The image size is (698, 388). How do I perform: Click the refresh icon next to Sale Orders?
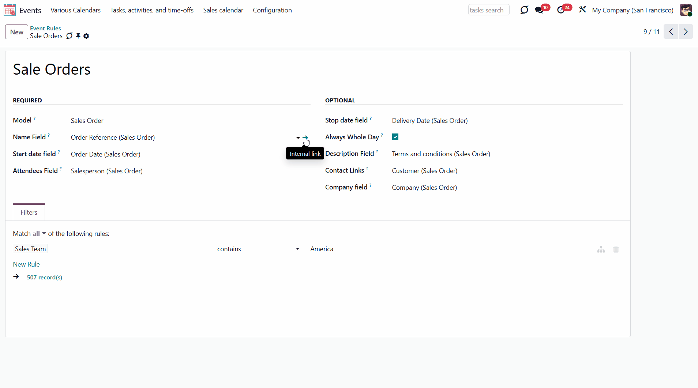(70, 36)
